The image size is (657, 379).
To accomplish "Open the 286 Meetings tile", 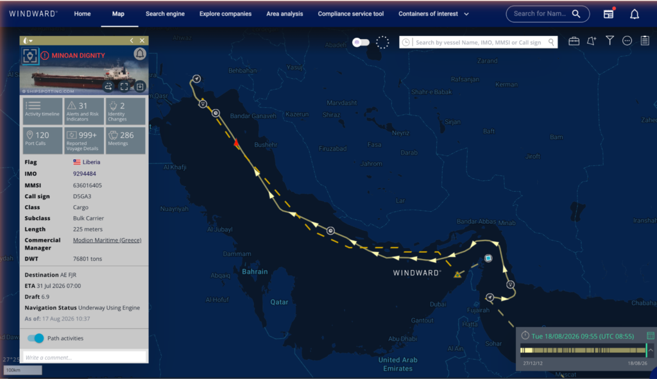I will [x=125, y=140].
